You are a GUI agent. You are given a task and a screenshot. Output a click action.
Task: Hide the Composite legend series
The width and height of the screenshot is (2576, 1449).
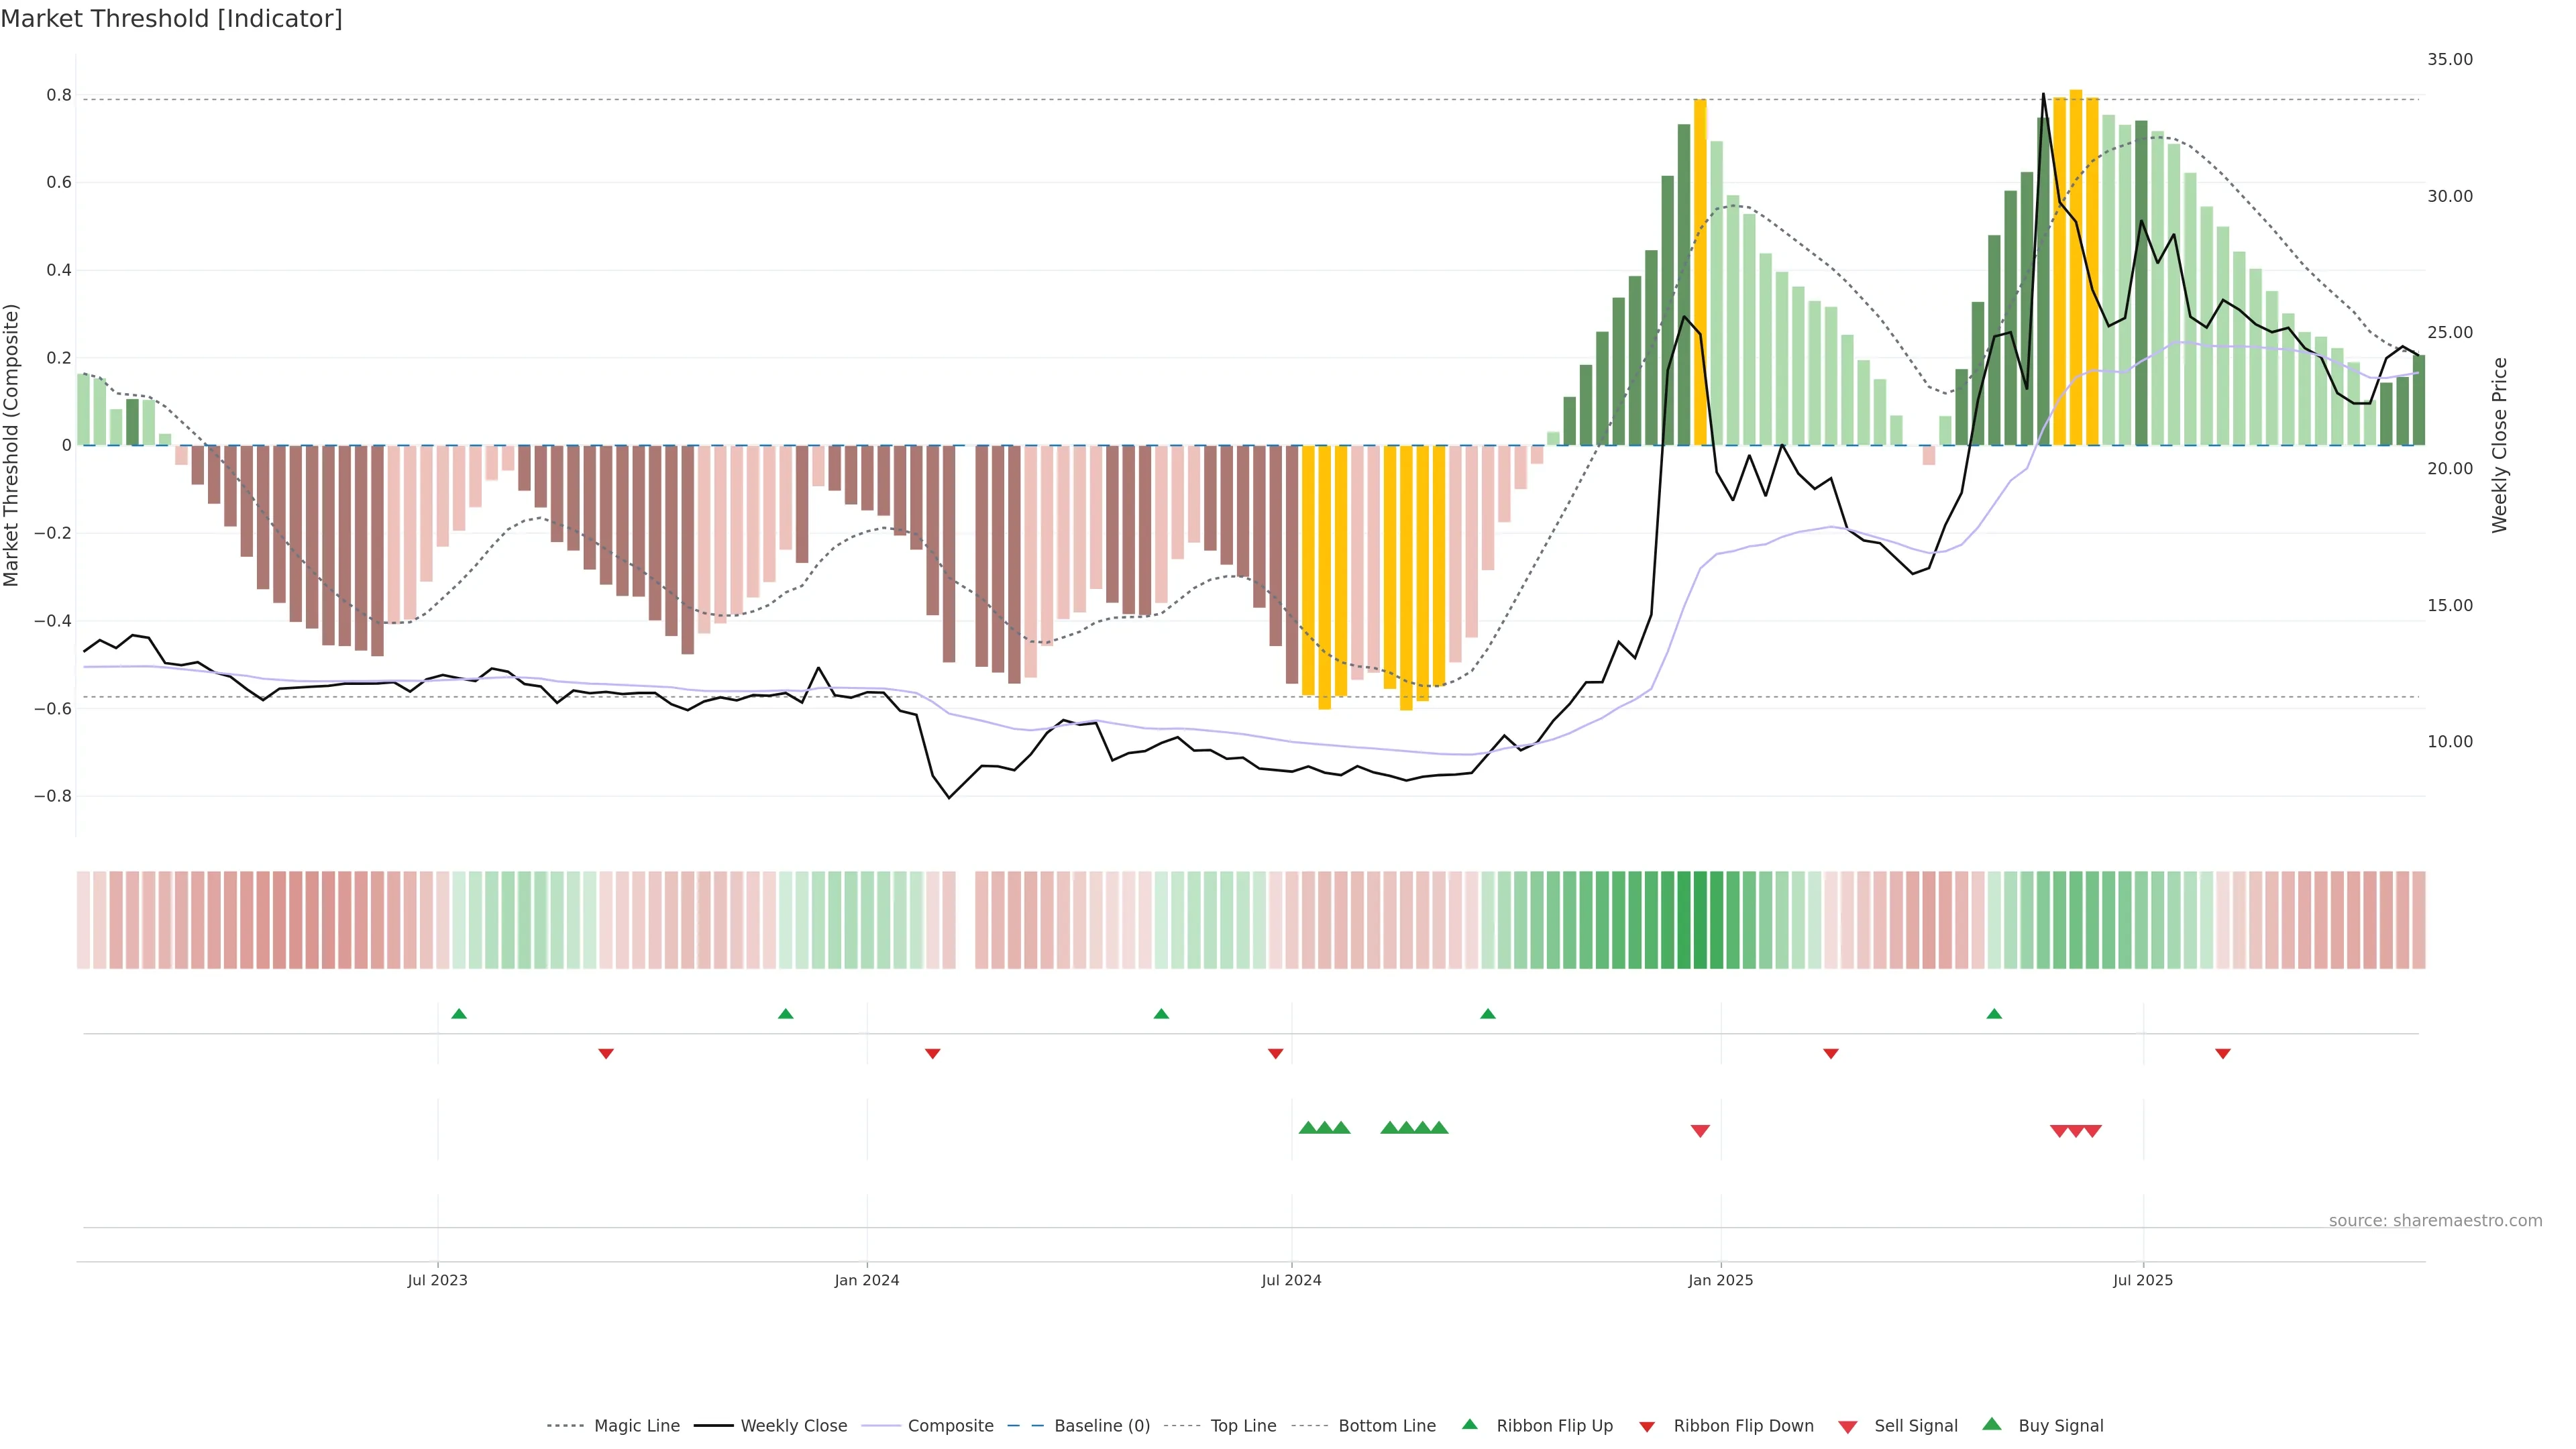tap(950, 1426)
